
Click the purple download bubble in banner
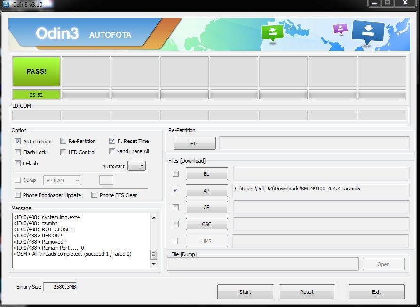click(x=341, y=29)
